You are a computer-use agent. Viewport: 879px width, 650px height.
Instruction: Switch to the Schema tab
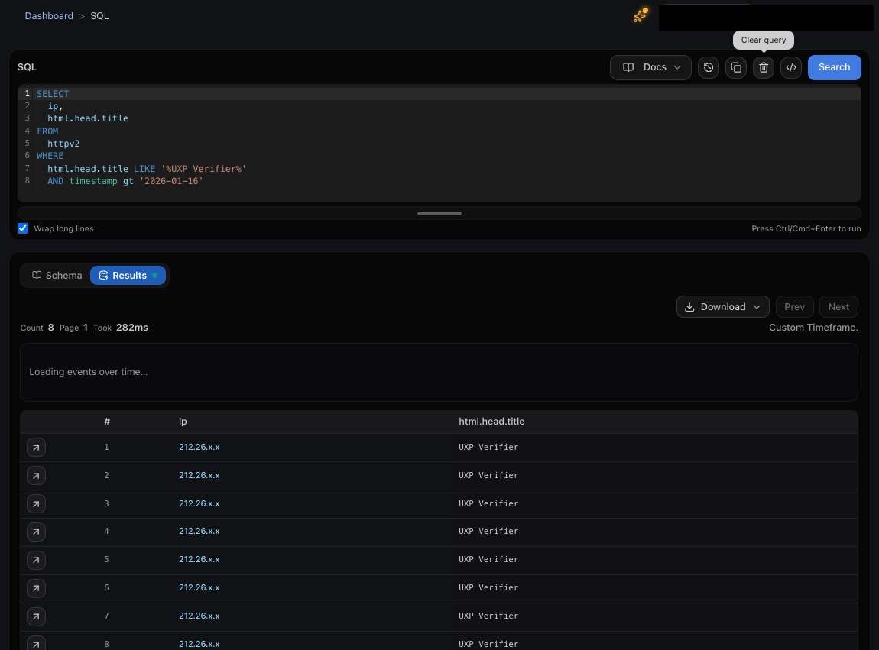point(57,275)
